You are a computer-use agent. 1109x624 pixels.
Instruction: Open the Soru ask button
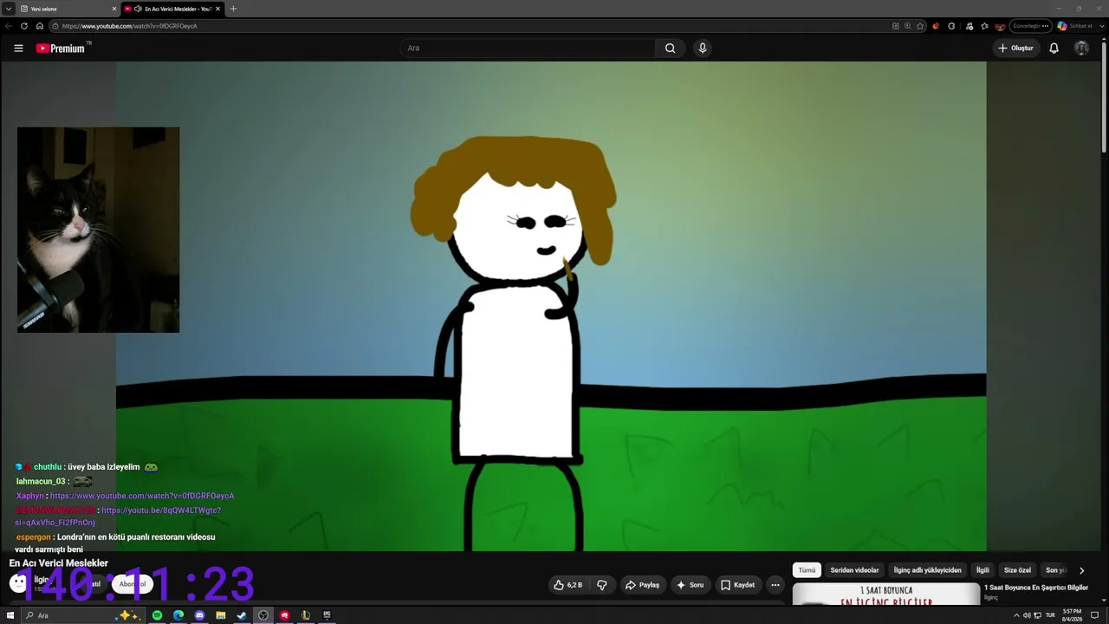690,585
